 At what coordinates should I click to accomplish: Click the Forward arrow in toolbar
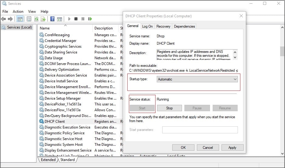click(x=10, y=19)
